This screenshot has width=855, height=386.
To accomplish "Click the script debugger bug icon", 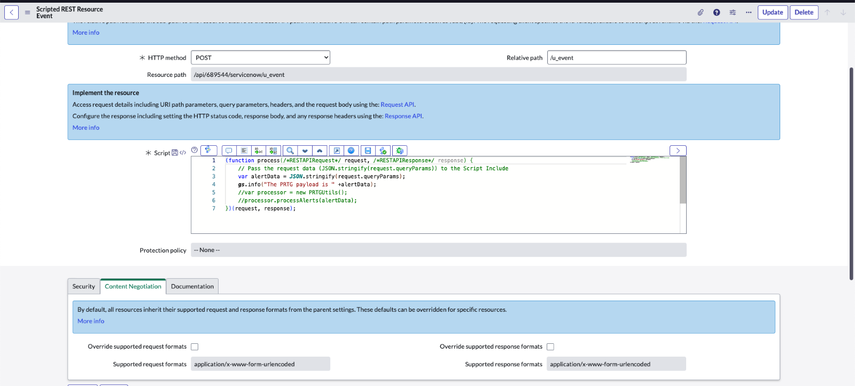I will coord(400,151).
